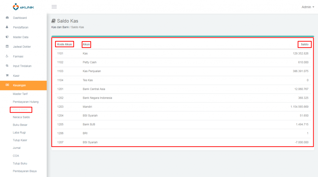Click the Farmasi sidebar icon

click(7, 56)
